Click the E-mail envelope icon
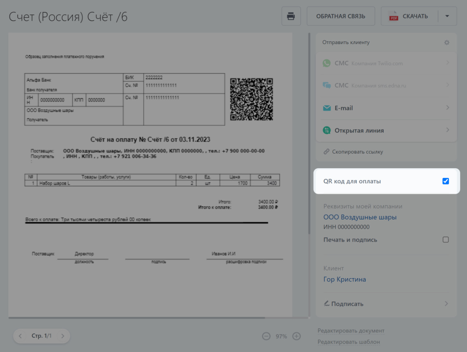This screenshot has height=352, width=467. [327, 108]
